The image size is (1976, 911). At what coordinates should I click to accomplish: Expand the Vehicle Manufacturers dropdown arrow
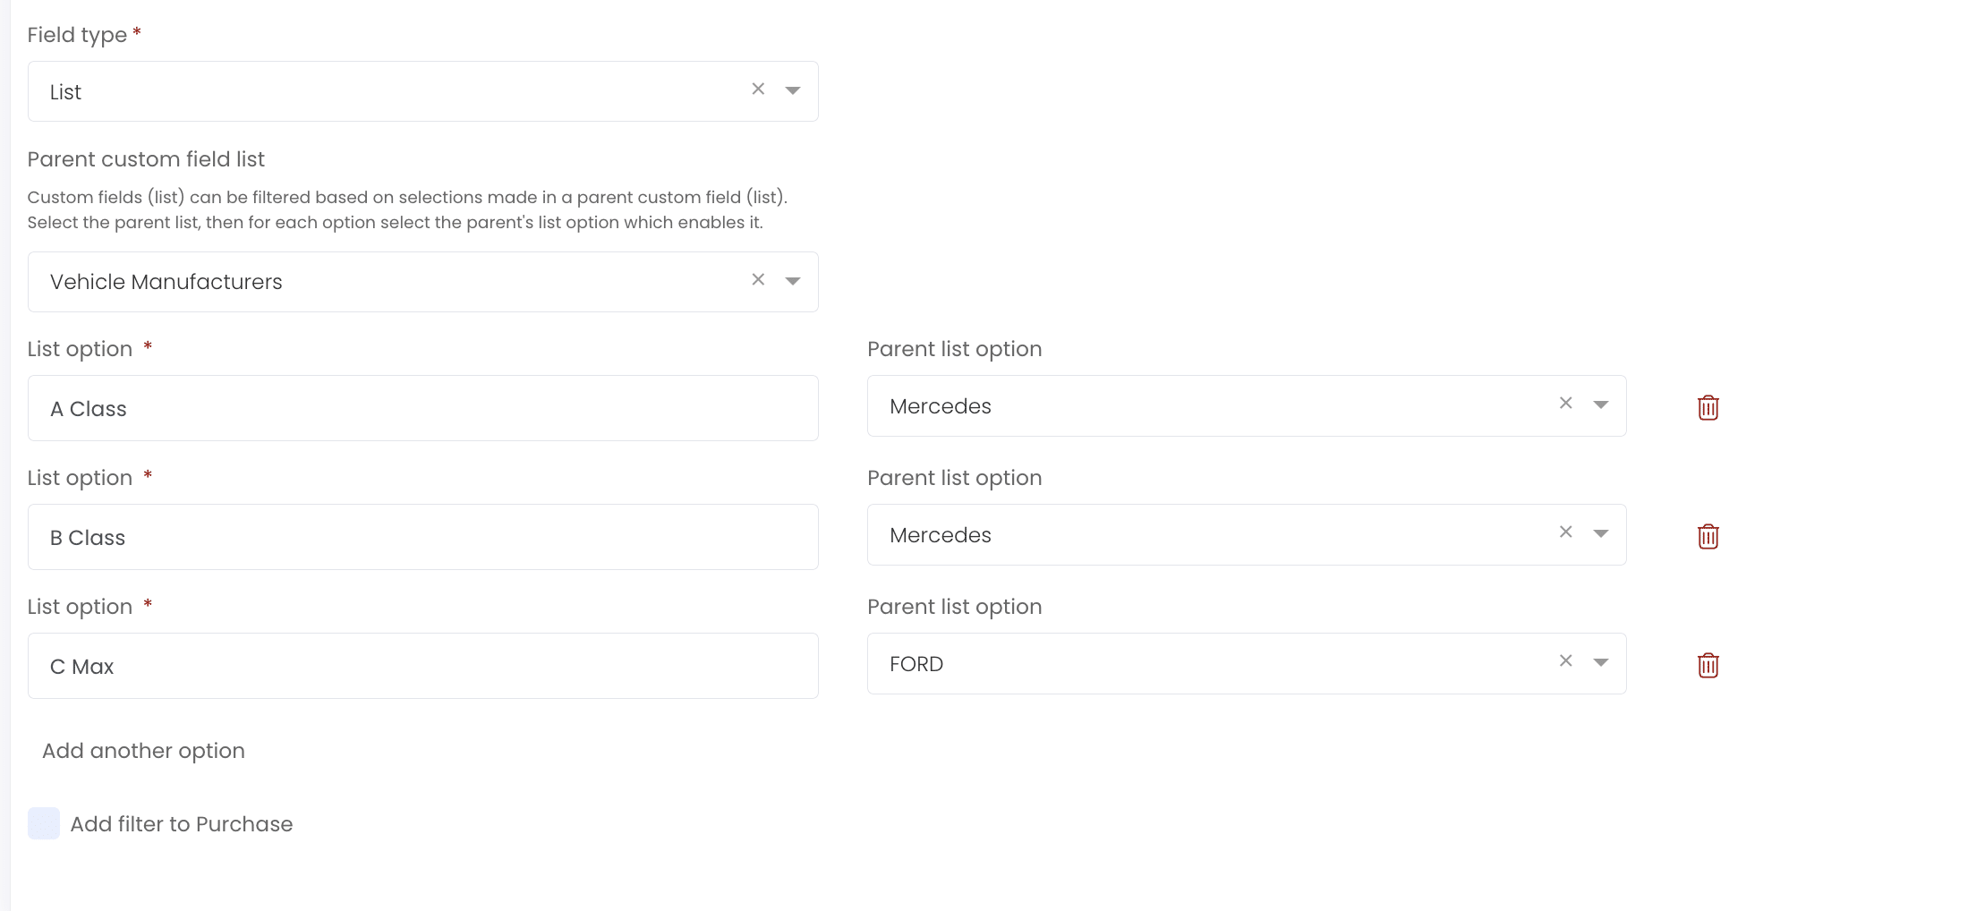[x=792, y=281]
